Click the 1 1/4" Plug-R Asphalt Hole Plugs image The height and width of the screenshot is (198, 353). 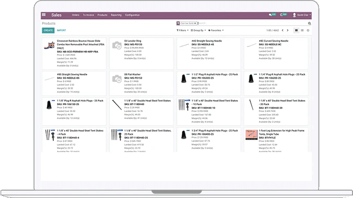[251, 79]
